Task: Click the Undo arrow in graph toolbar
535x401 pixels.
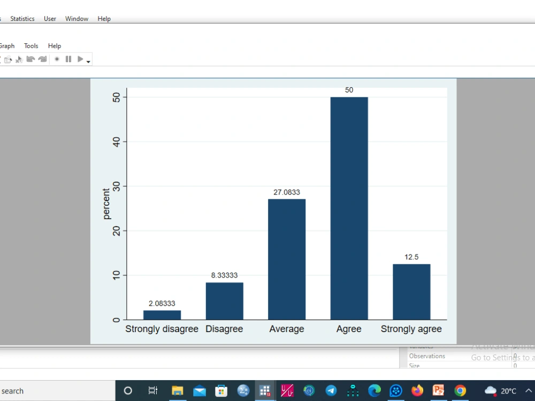Action: (30, 59)
